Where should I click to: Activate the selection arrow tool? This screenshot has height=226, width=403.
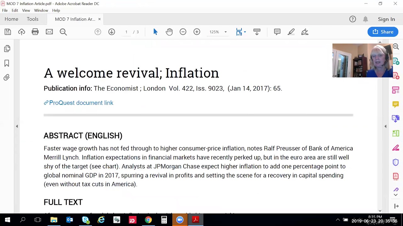pyautogui.click(x=155, y=32)
